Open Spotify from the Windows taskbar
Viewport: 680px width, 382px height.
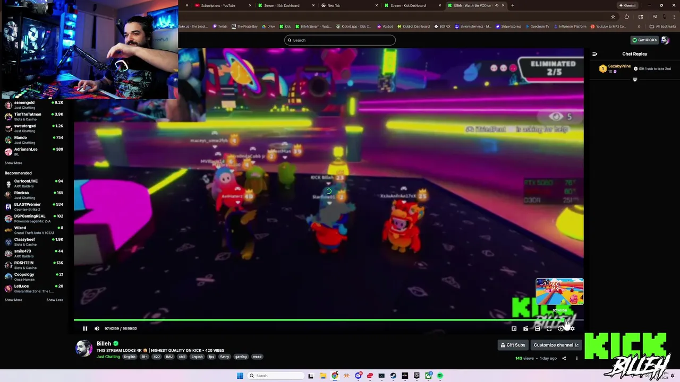click(x=440, y=376)
